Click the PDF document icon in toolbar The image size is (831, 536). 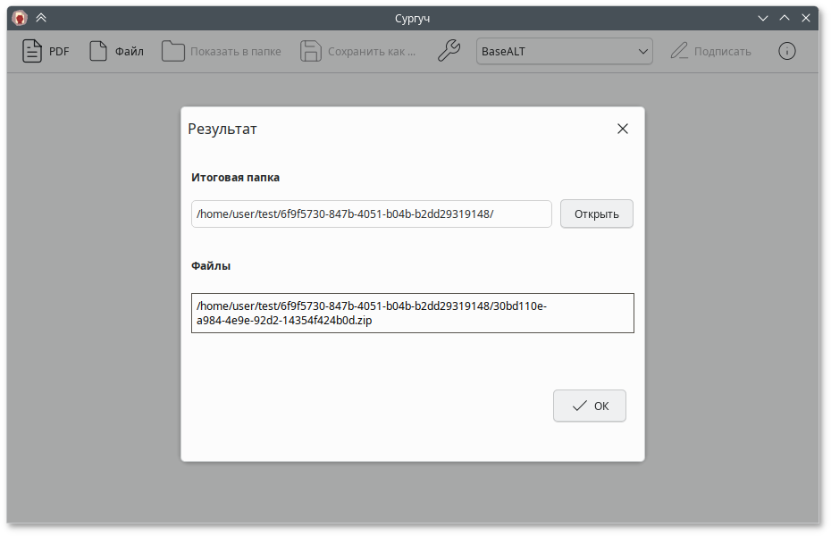[32, 52]
